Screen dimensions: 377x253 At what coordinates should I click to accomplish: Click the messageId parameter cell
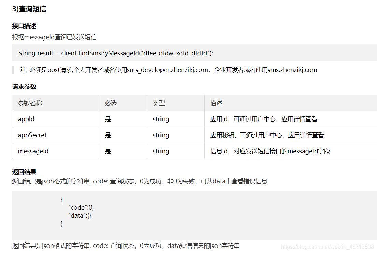[x=33, y=151]
